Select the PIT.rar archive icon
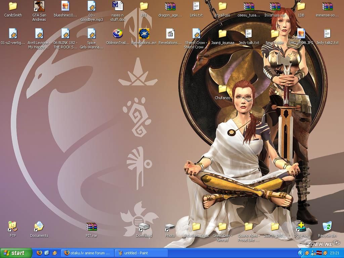Viewport: 344px width, 258px height. (x=91, y=227)
